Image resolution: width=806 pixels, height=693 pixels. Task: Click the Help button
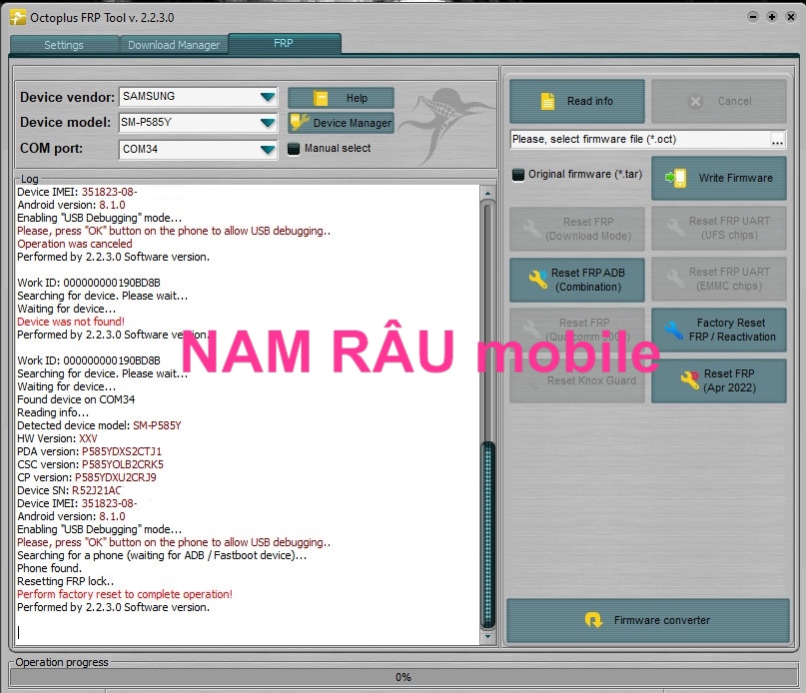341,98
